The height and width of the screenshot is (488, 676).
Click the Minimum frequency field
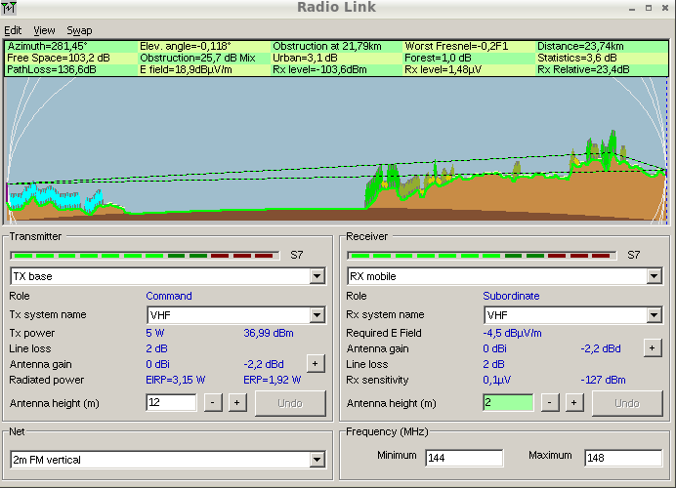tap(464, 458)
